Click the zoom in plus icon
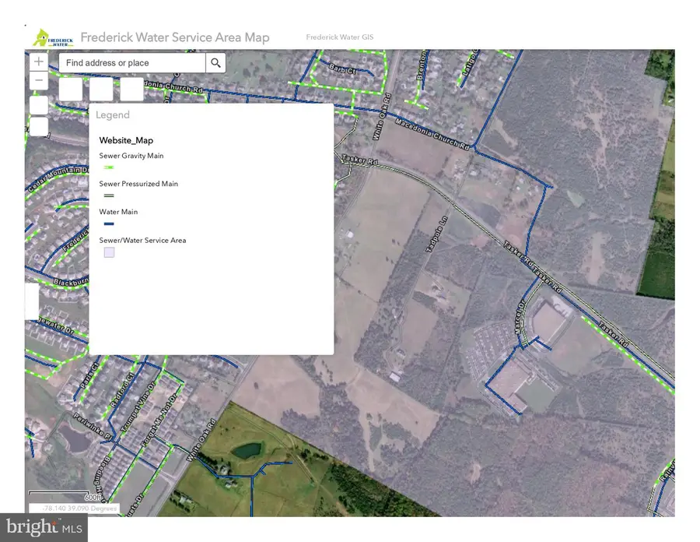Viewport: 700px width, 542px height. tap(38, 62)
